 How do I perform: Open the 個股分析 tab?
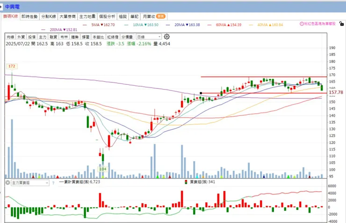[x=107, y=16]
